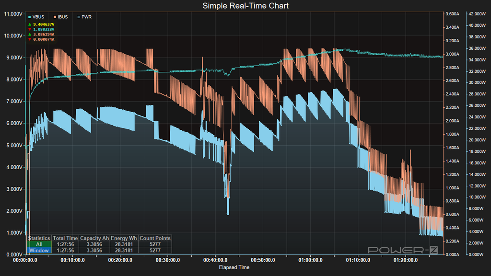
Task: Click the 01:00:00.0 time axis label
Action: pos(310,260)
